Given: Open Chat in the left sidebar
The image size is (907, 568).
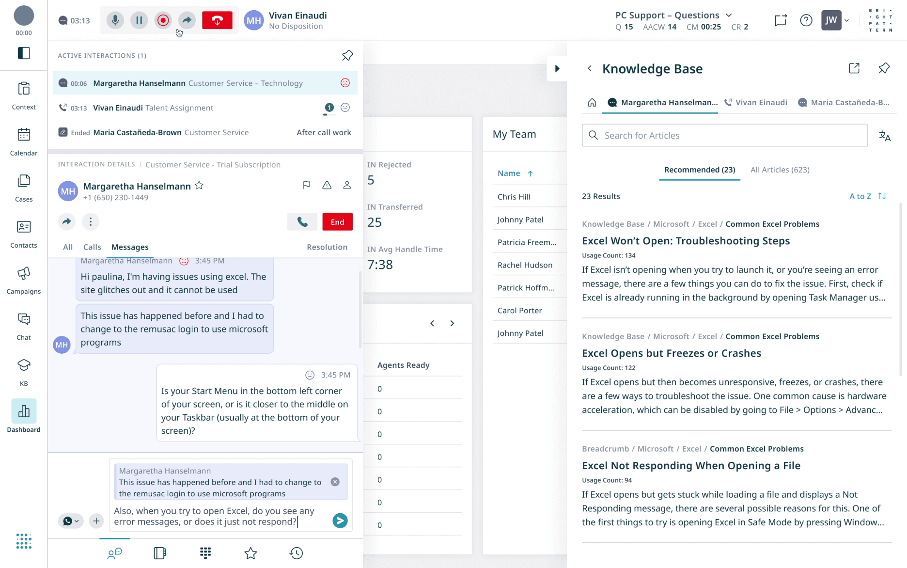Looking at the screenshot, I should [x=24, y=326].
